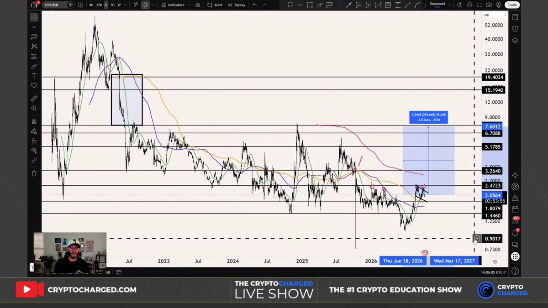Open the ruler measure tool
Screen dimensions: 548x308
click(x=34, y=99)
